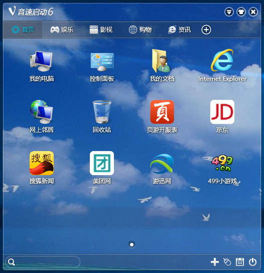
Task: Open the 回收站 recycle bin icon
Action: click(x=102, y=112)
